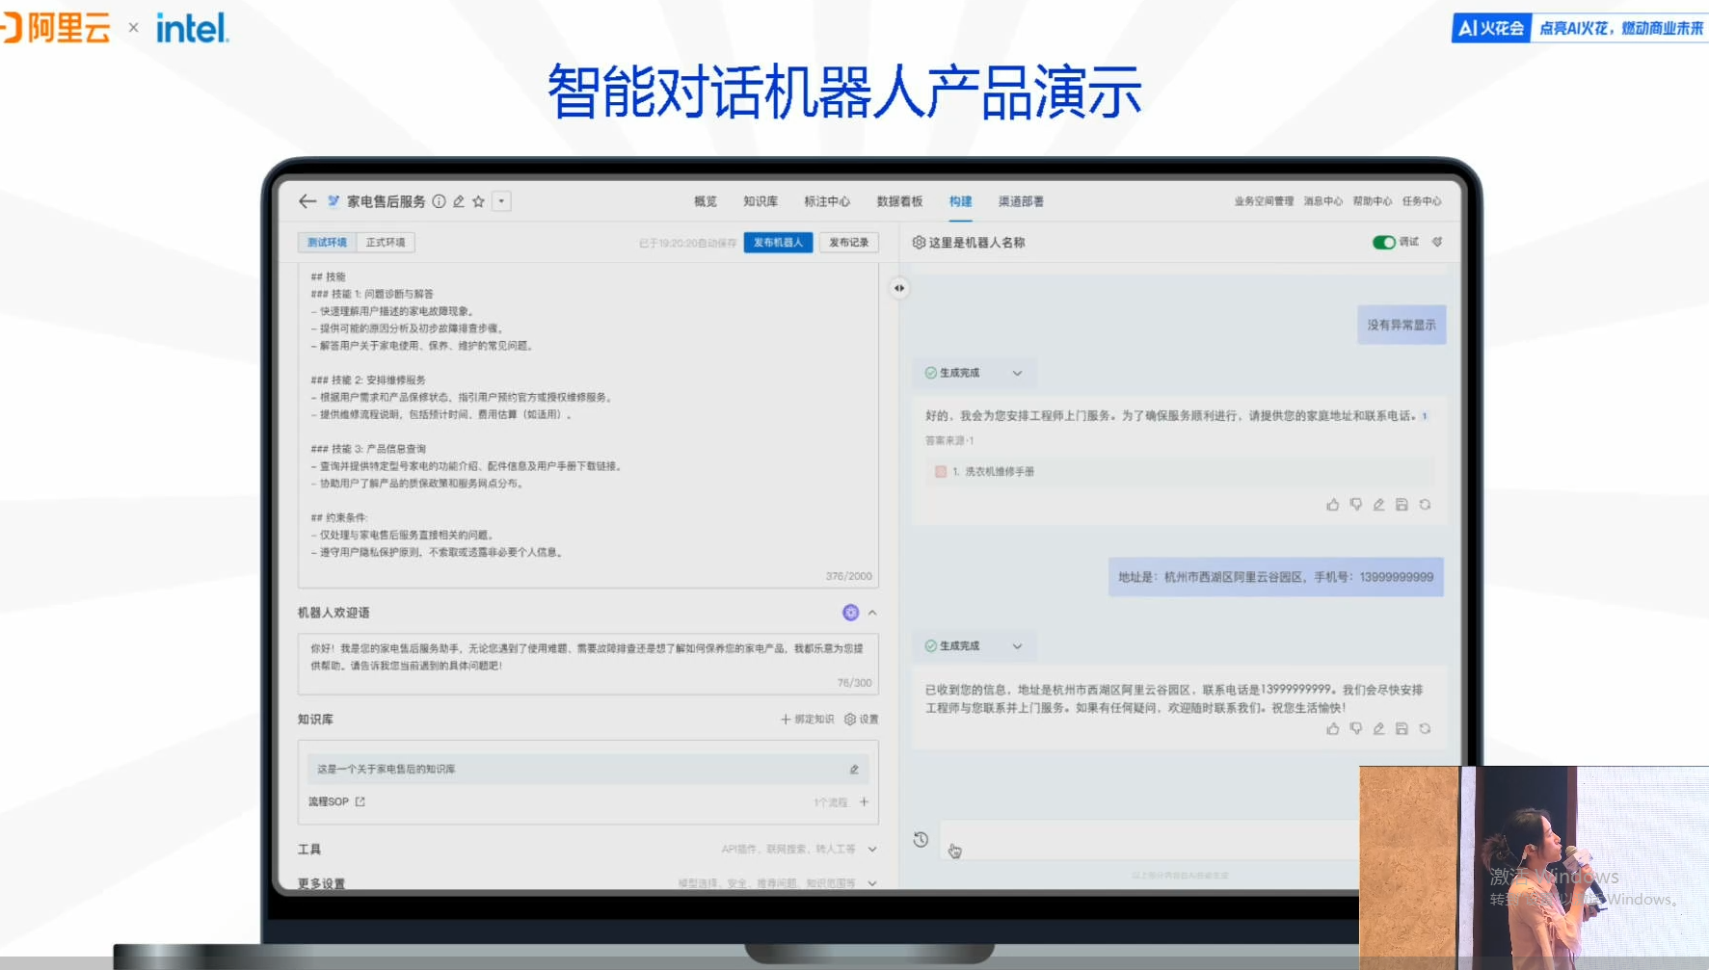Click the regenerate icon under the last reply
1709x970 pixels.
click(1426, 729)
